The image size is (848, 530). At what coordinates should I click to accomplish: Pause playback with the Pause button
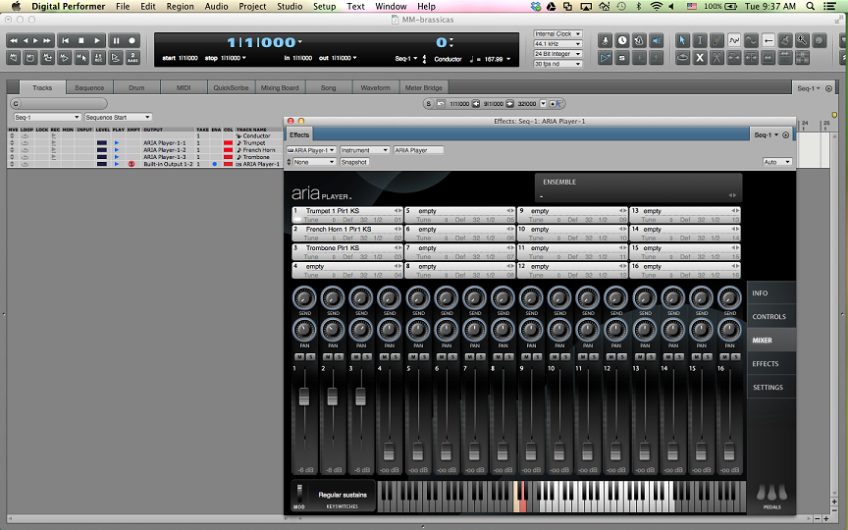(x=116, y=40)
